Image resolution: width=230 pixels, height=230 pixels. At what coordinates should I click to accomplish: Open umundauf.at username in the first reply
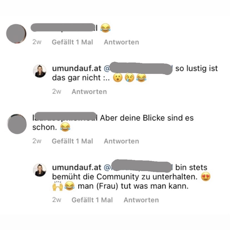(77, 69)
